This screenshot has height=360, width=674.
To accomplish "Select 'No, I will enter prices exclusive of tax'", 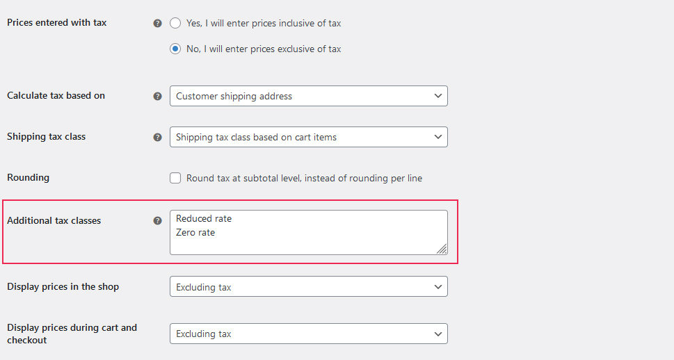I will [175, 49].
